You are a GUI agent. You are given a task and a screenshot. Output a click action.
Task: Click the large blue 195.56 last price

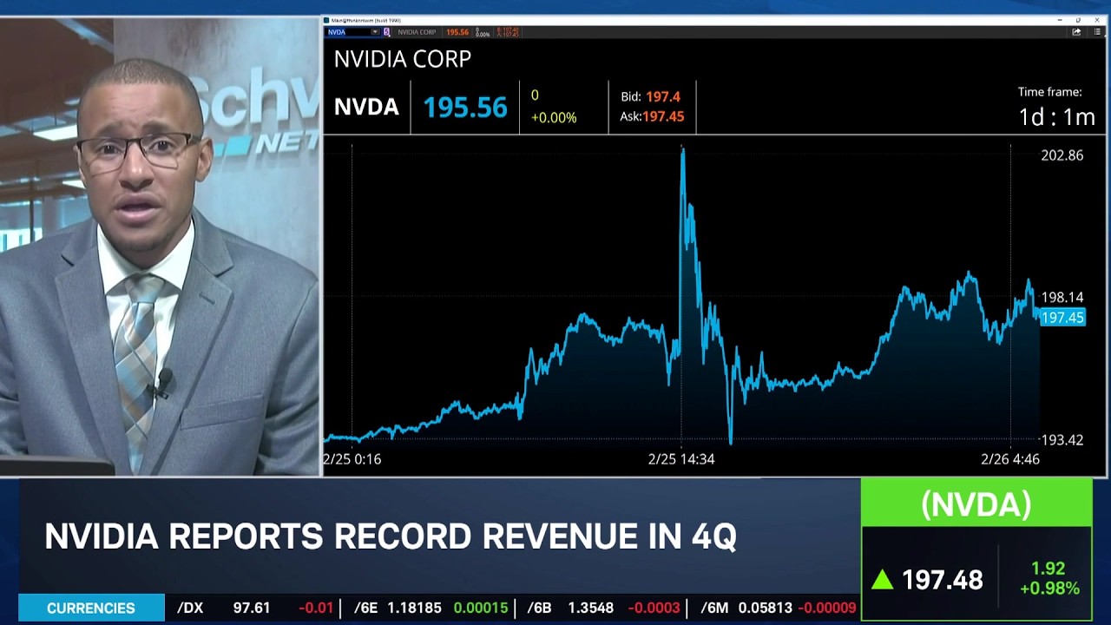[x=465, y=108]
